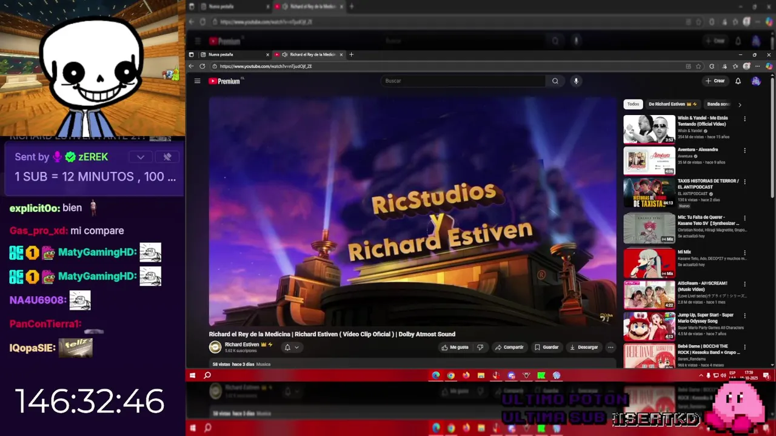Click the Guardar save button
Viewport: 776px width, 436px height.
tap(546, 347)
